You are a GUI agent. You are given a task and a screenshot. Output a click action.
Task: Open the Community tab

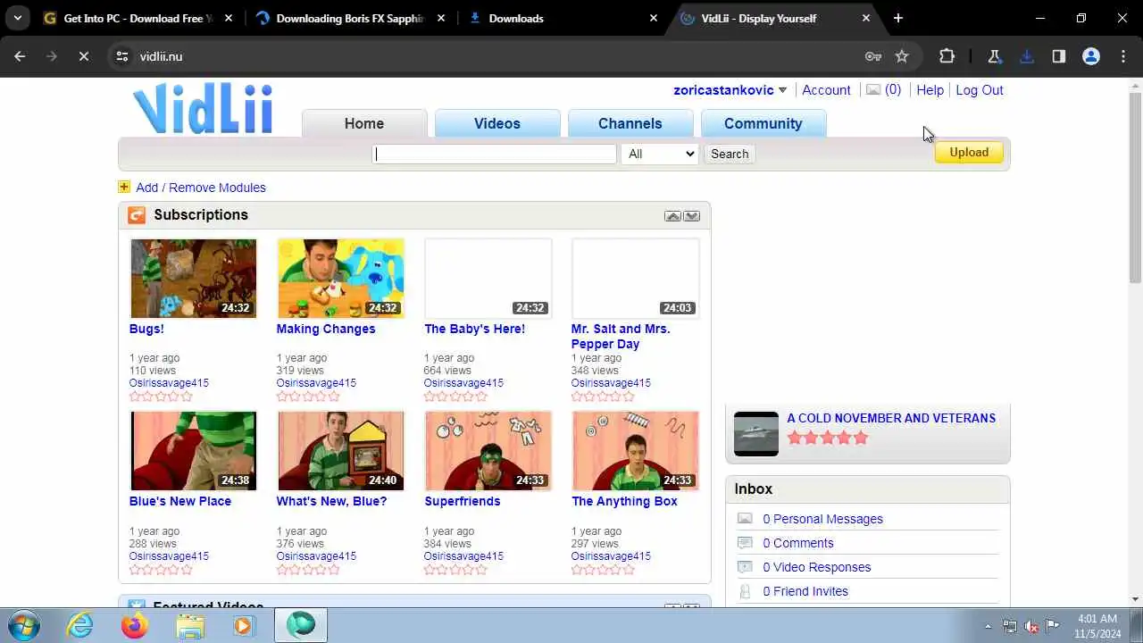tap(763, 123)
